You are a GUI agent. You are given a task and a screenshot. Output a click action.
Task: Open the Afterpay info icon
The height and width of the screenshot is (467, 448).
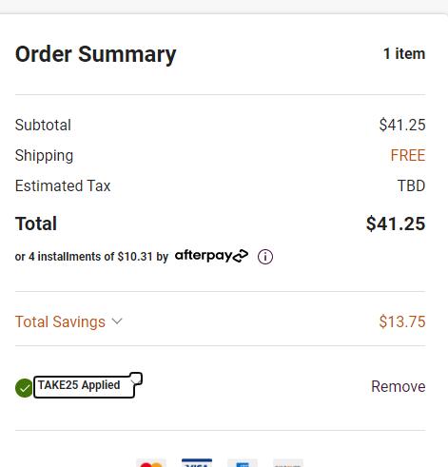point(265,257)
